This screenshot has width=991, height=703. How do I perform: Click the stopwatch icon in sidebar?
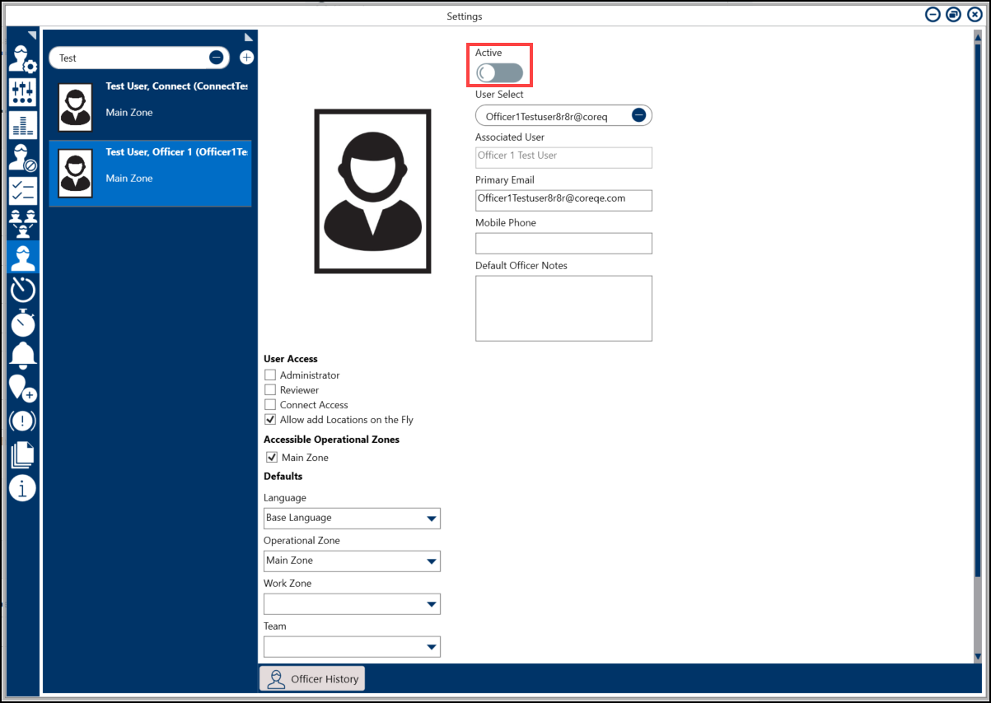click(22, 322)
